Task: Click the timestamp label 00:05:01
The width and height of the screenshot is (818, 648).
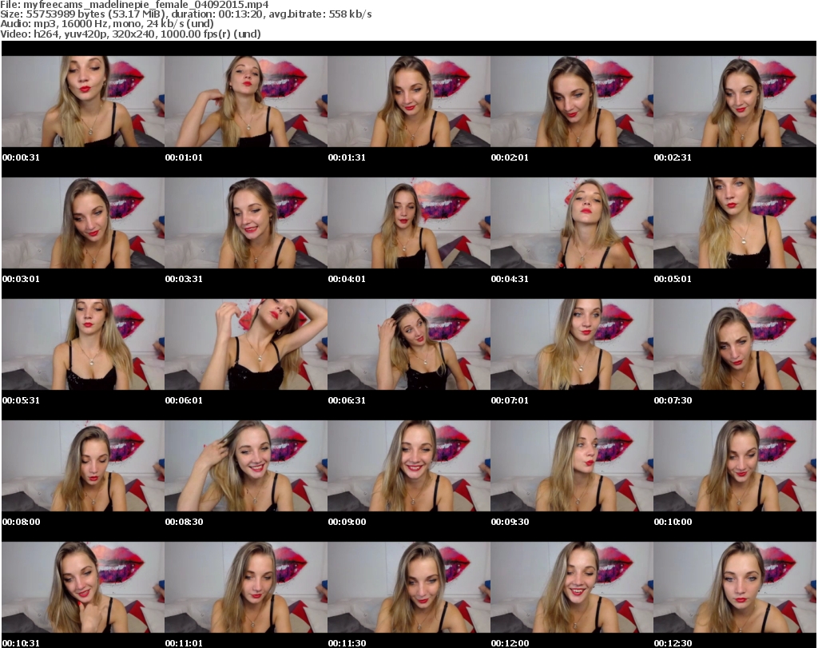Action: click(x=673, y=279)
